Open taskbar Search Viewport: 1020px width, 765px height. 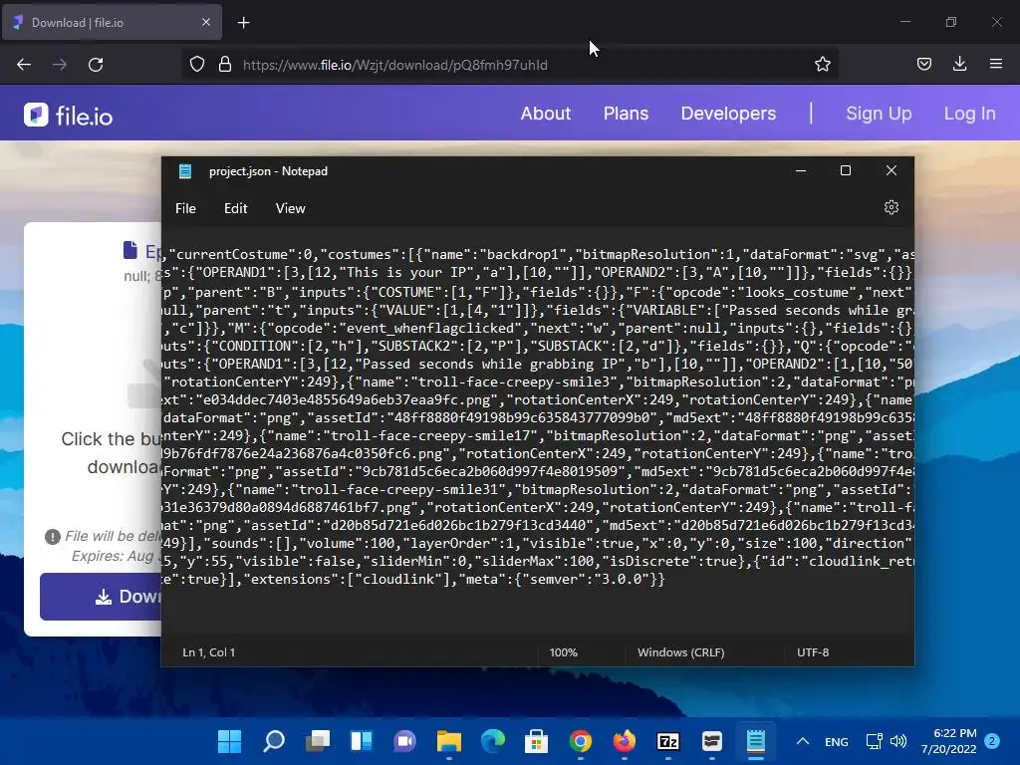(274, 741)
